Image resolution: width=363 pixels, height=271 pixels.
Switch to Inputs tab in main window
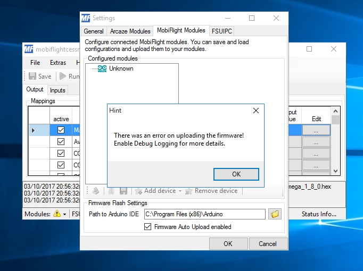tap(57, 90)
